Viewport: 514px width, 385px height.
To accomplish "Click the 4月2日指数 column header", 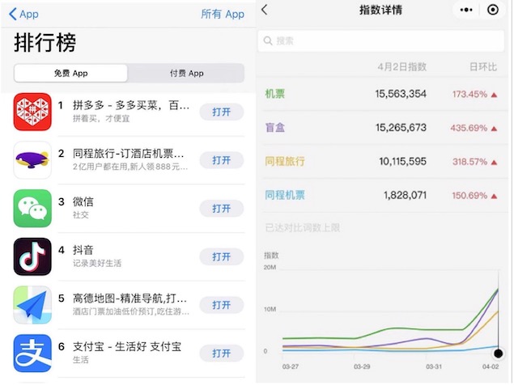I will [x=401, y=67].
